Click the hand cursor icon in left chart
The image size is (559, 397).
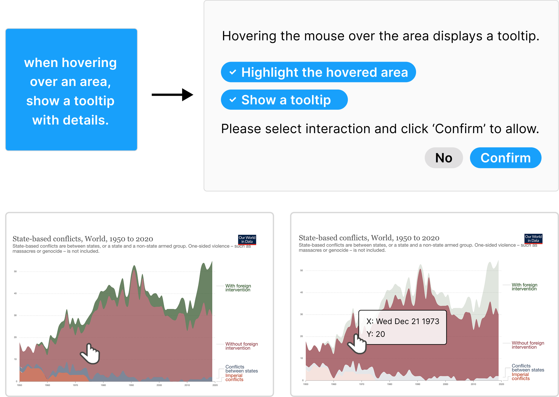[x=90, y=353]
